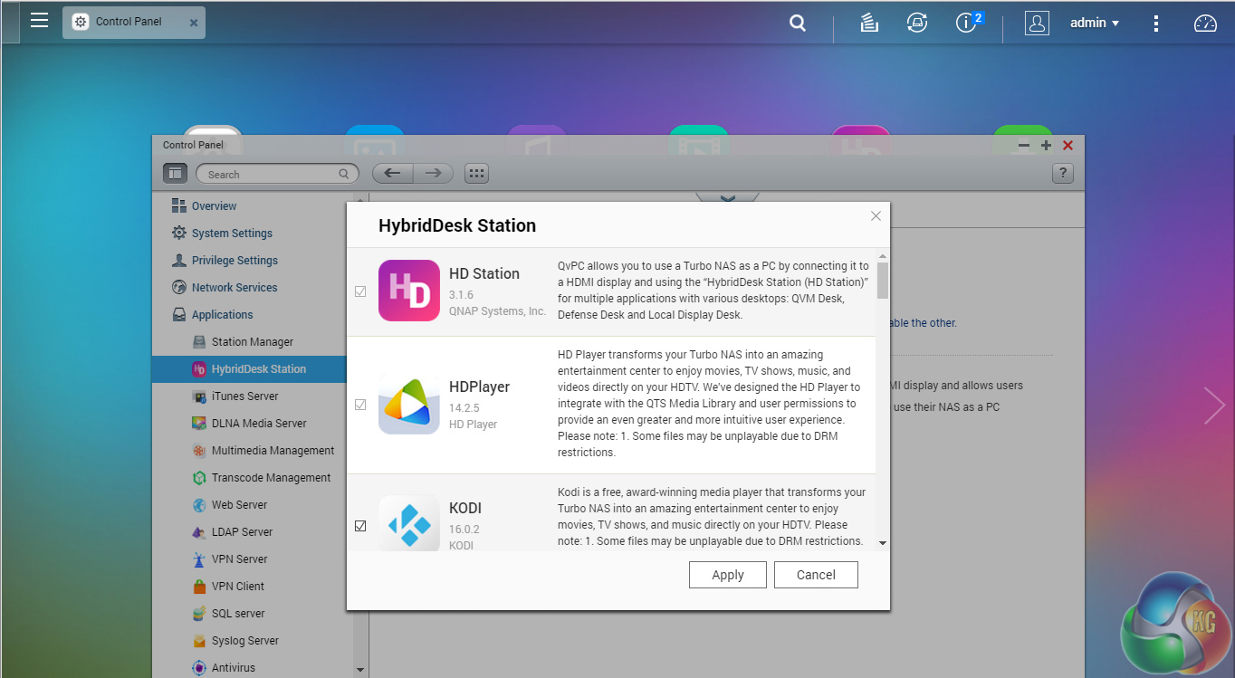
Task: Close the HybridDesk Station dialog
Action: 876,215
